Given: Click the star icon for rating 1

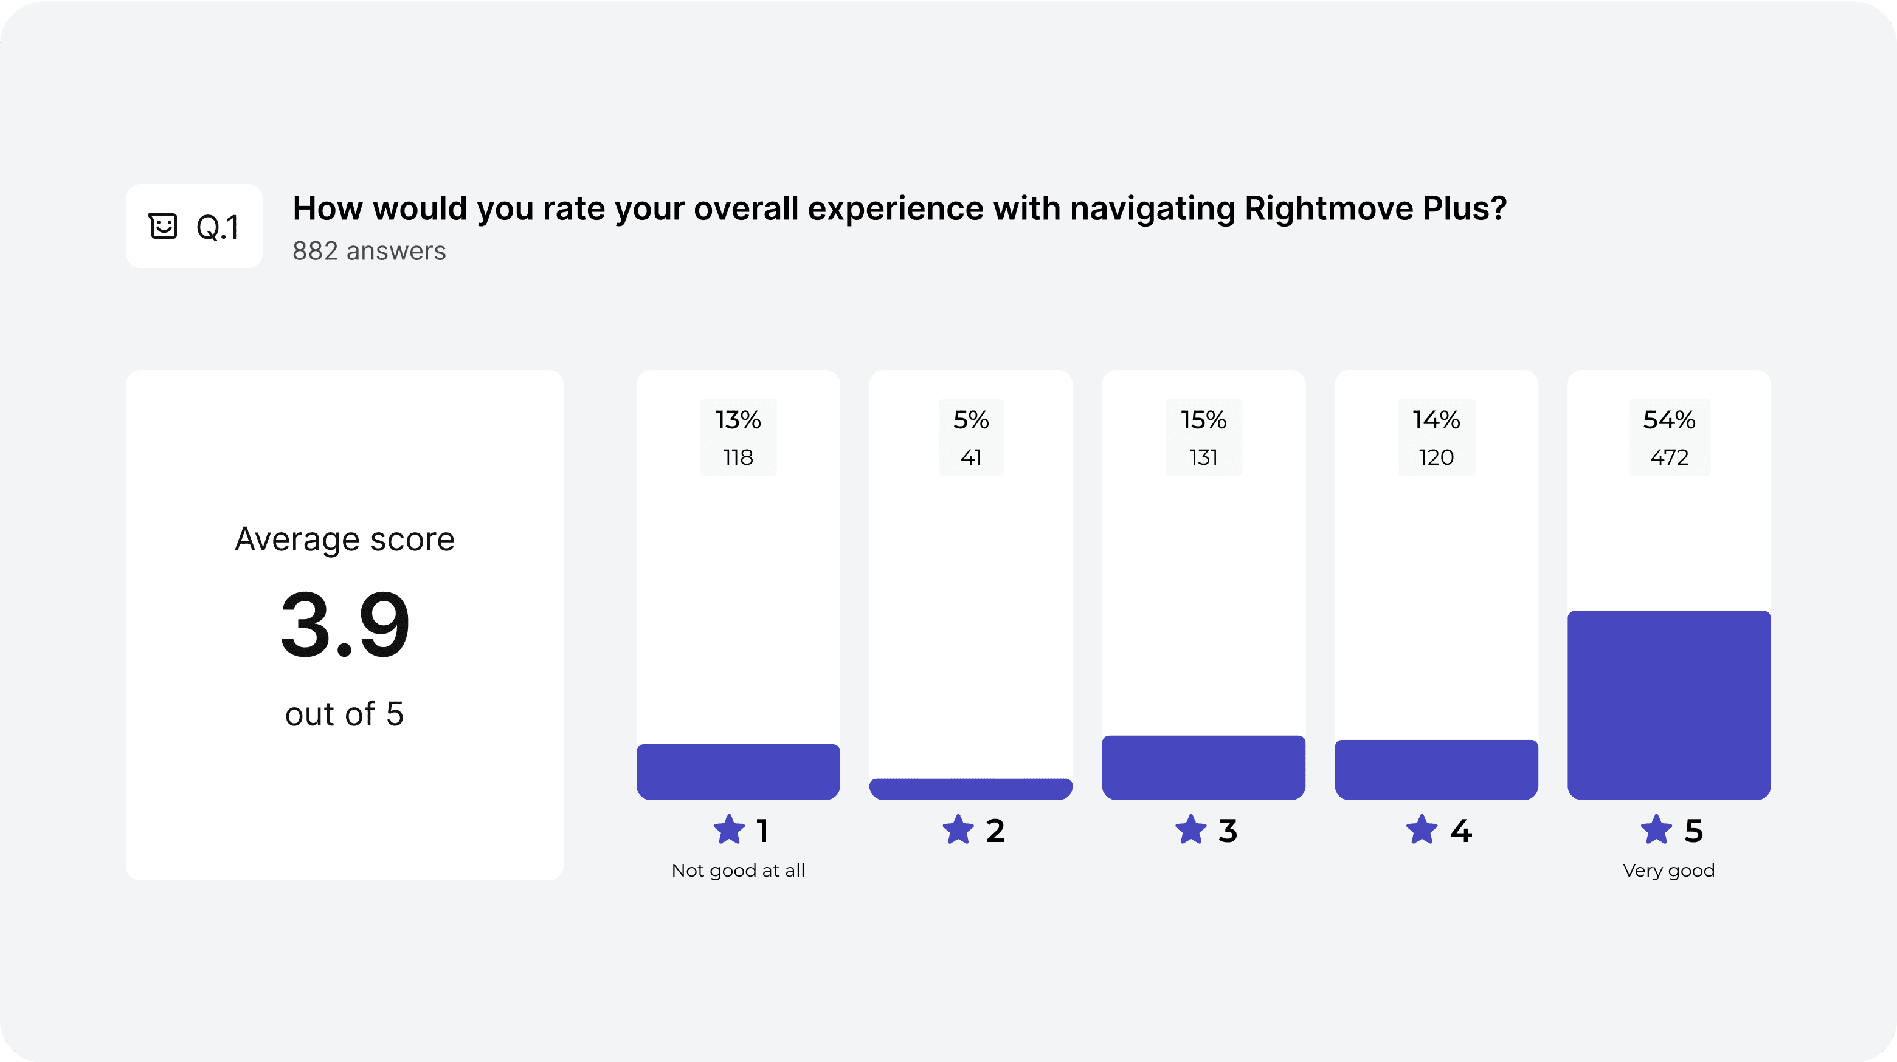Looking at the screenshot, I should [x=729, y=829].
